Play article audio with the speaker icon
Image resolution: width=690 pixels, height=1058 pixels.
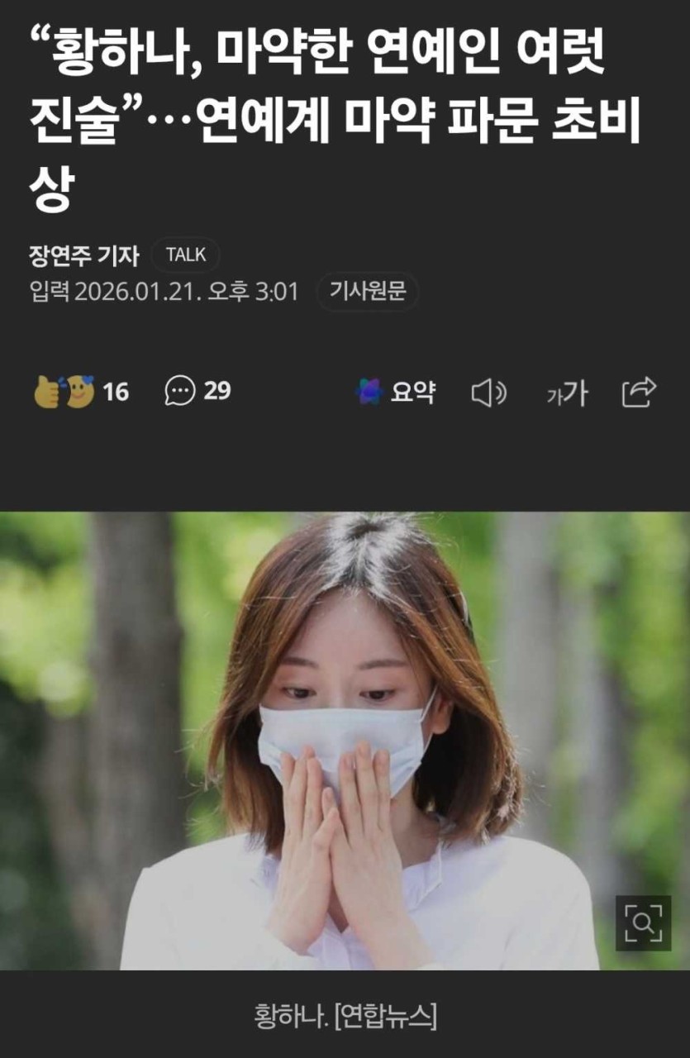pos(488,393)
